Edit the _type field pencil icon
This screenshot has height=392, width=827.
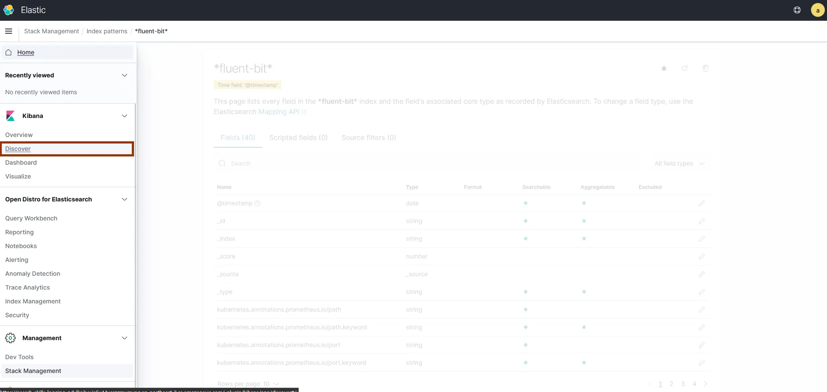click(702, 292)
